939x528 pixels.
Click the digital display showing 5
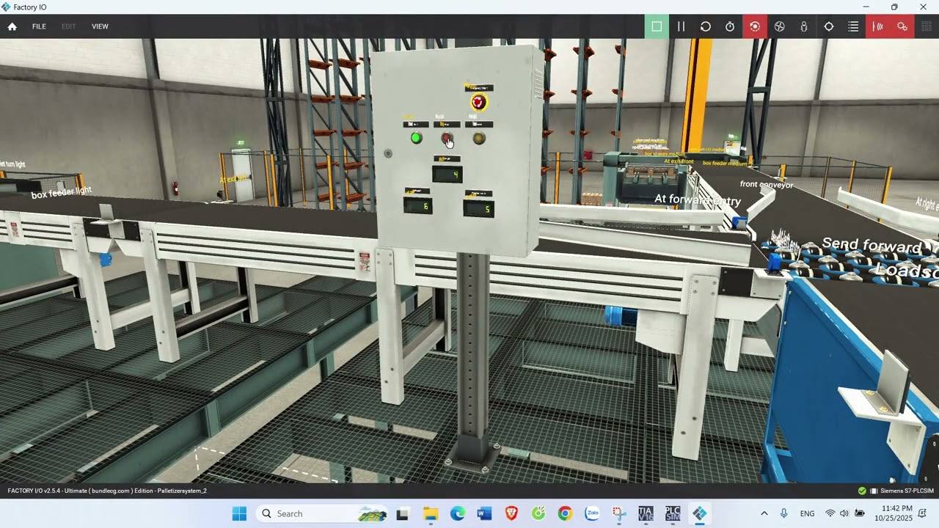click(x=478, y=208)
